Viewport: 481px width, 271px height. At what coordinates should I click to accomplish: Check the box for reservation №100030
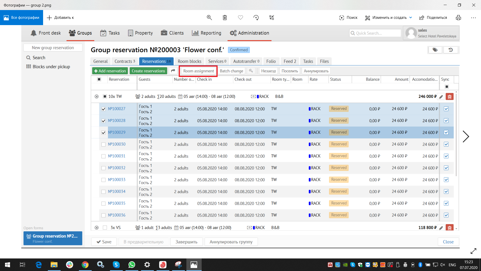(x=103, y=145)
